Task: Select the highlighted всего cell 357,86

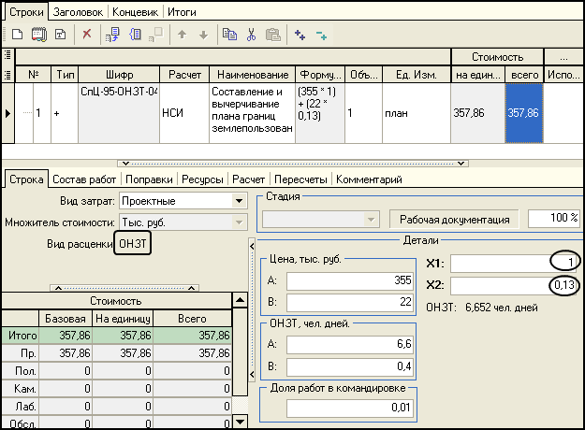Action: coord(524,113)
